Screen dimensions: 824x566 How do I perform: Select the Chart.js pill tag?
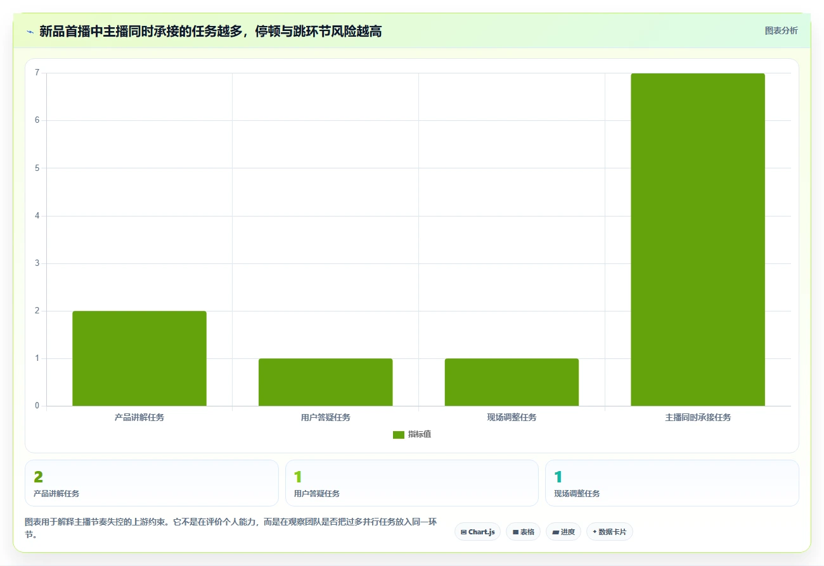(477, 532)
